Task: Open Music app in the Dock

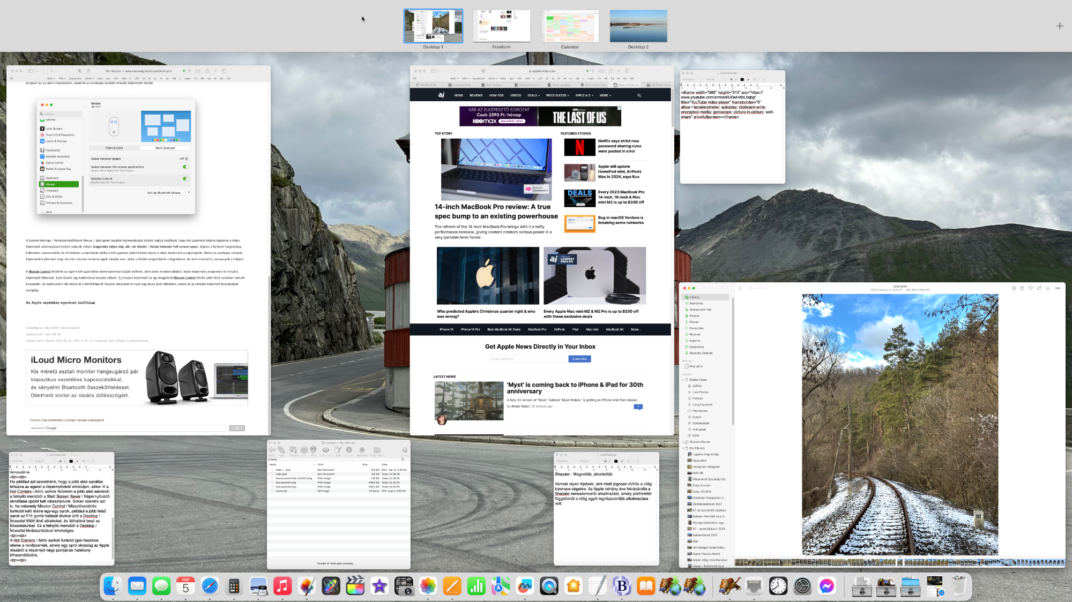Action: pos(282,586)
